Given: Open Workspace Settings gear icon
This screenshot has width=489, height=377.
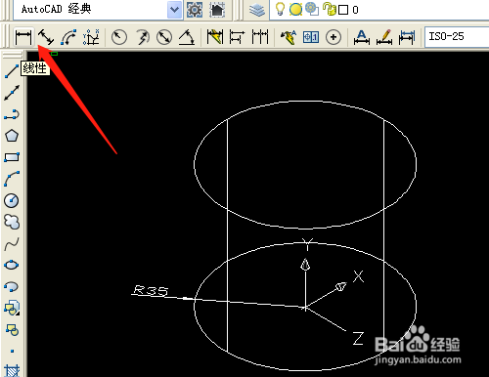Looking at the screenshot, I should coord(195,10).
